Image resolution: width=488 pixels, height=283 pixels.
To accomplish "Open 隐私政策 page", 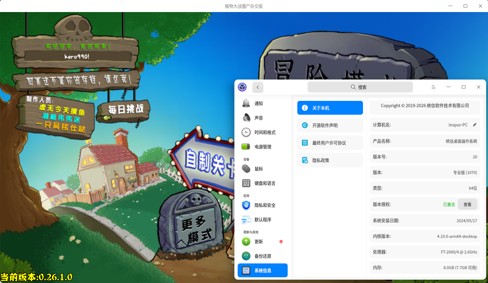I will tap(330, 160).
